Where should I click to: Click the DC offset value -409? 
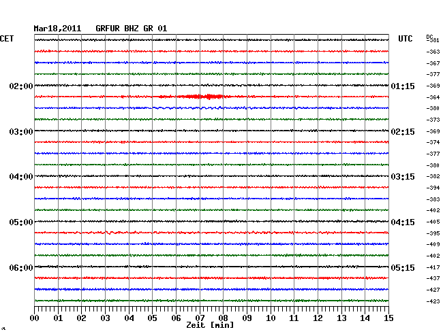coord(433,244)
